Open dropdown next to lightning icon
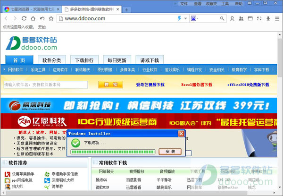The image size is (283, 196). [x=185, y=18]
